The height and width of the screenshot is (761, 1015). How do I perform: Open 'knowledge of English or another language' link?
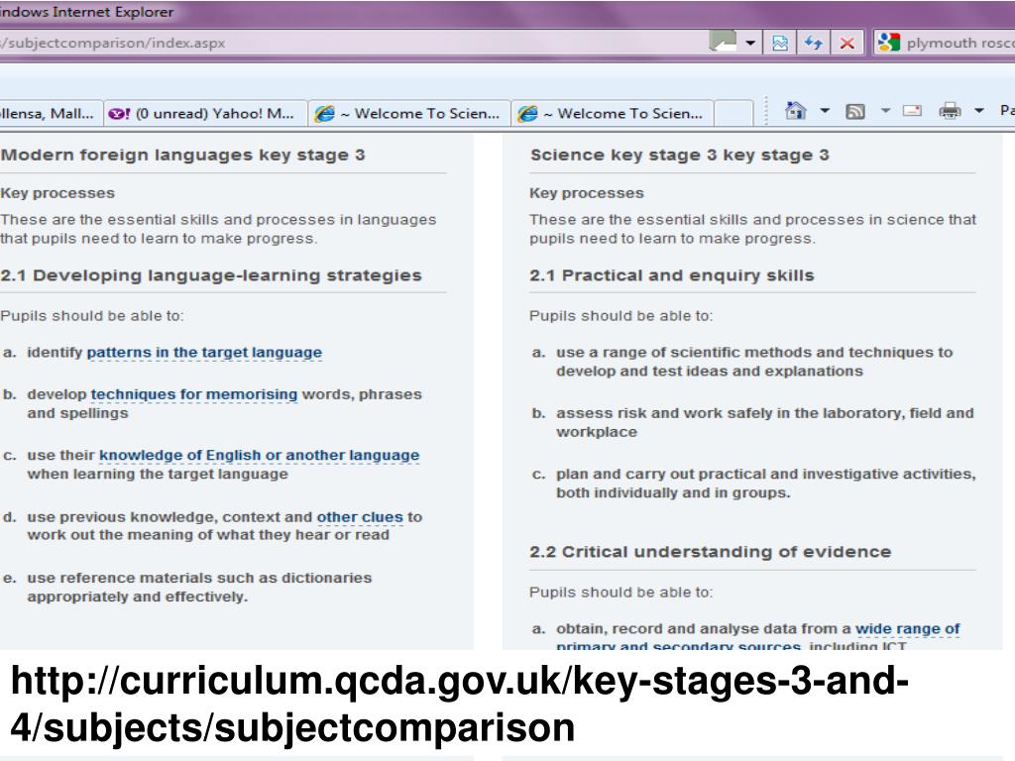pos(259,456)
